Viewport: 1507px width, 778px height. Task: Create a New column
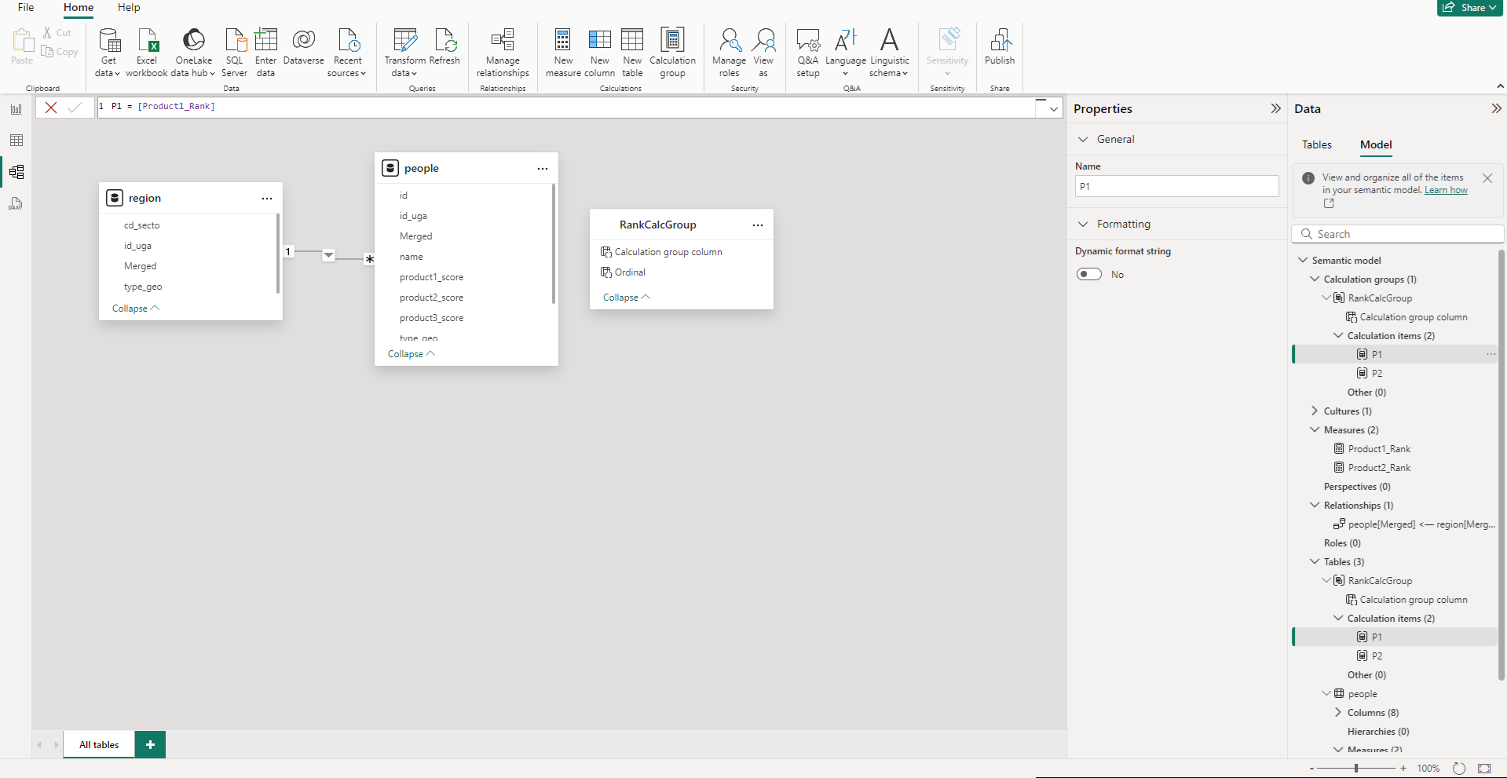point(600,52)
